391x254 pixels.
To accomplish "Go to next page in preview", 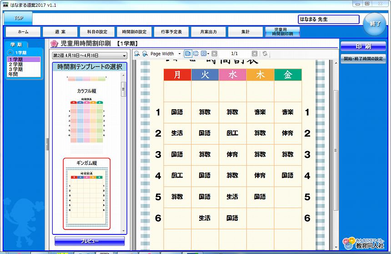I will click(254, 53).
